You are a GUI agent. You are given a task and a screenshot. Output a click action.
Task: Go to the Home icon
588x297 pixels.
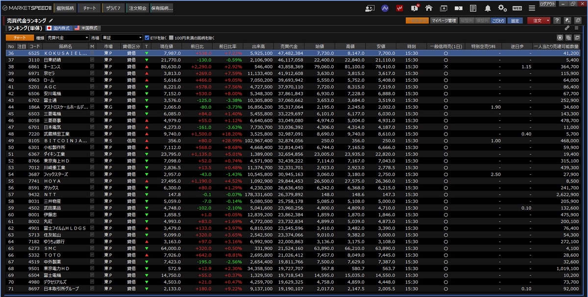[x=429, y=8]
